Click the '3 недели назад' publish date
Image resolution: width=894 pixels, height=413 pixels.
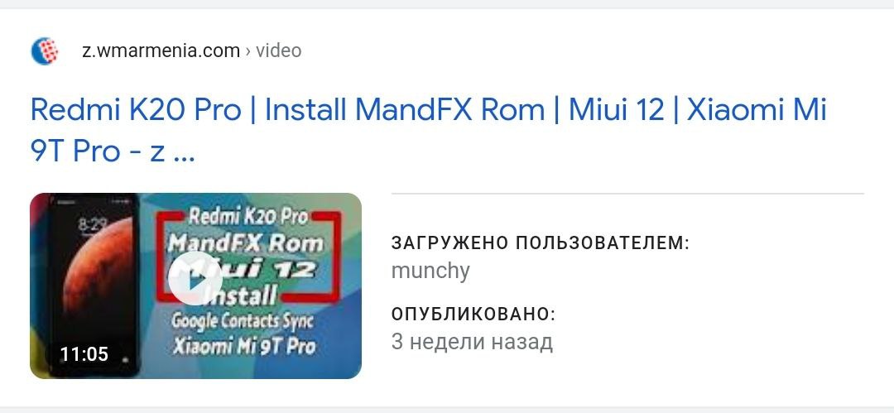click(x=472, y=342)
